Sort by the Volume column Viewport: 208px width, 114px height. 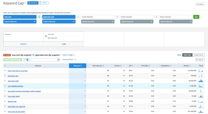pos(118,66)
